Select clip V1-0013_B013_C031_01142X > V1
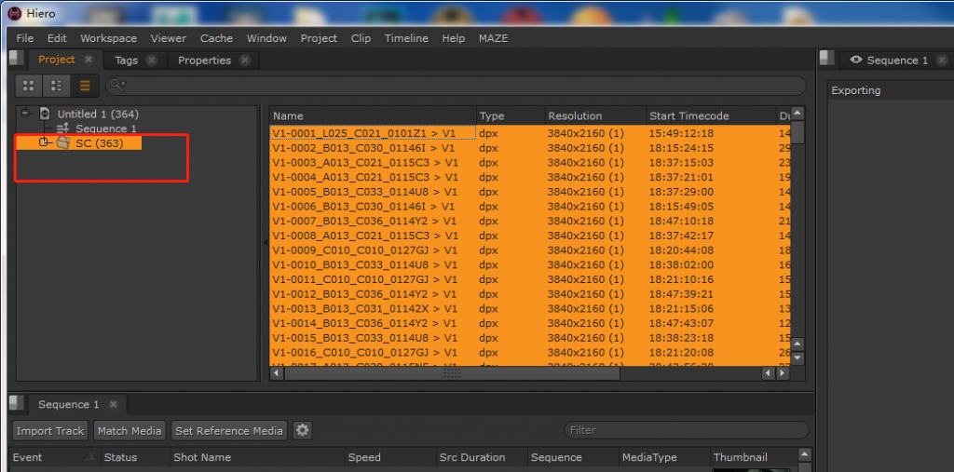The width and height of the screenshot is (954, 472). click(x=365, y=308)
